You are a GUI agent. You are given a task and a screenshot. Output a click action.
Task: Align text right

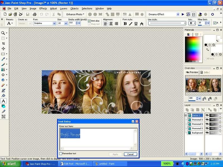116,24
